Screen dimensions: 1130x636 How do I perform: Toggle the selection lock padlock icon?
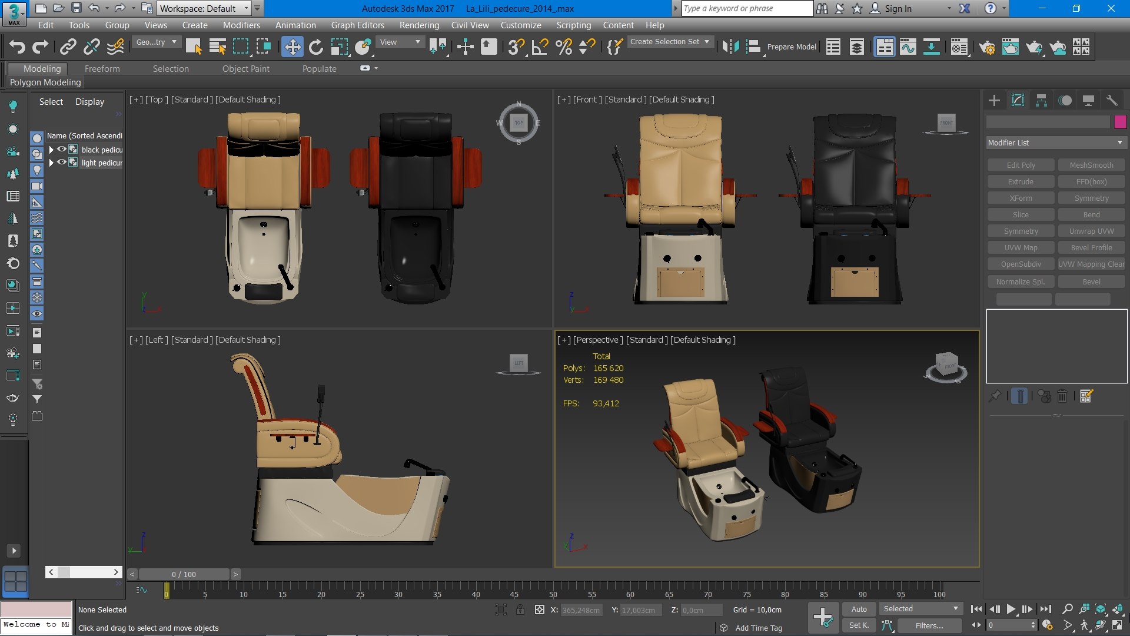[520, 609]
